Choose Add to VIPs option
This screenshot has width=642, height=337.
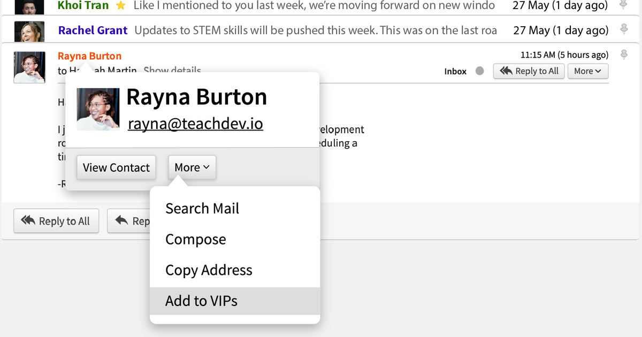(x=201, y=301)
